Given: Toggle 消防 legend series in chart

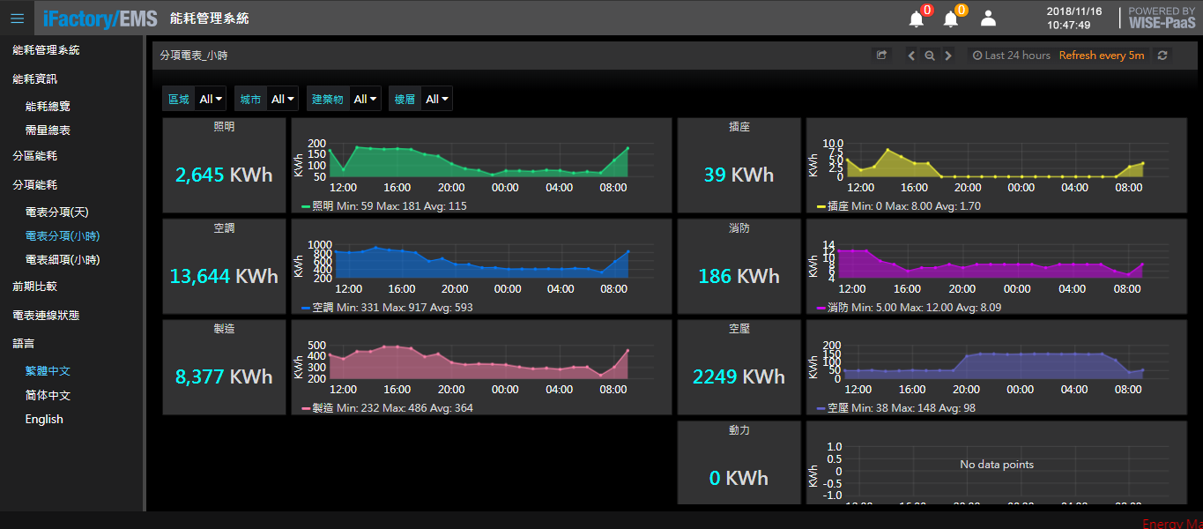Looking at the screenshot, I should 837,308.
